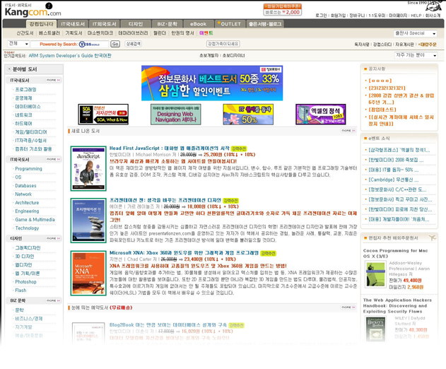The width and height of the screenshot is (446, 369).
Task: Open the 프로그래밍 category link
Action: pyautogui.click(x=25, y=90)
